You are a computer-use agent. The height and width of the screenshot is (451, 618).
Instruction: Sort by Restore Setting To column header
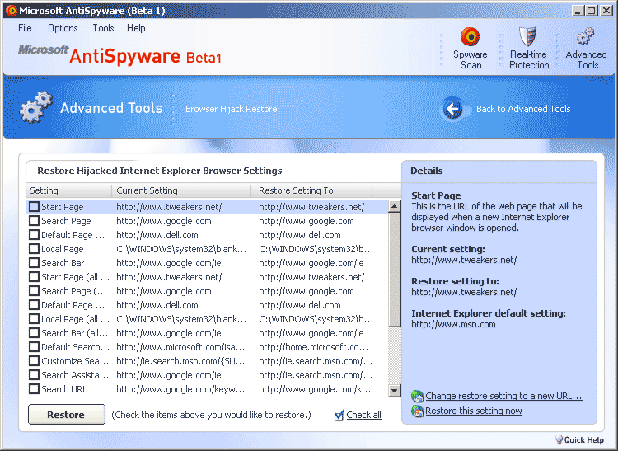point(311,190)
